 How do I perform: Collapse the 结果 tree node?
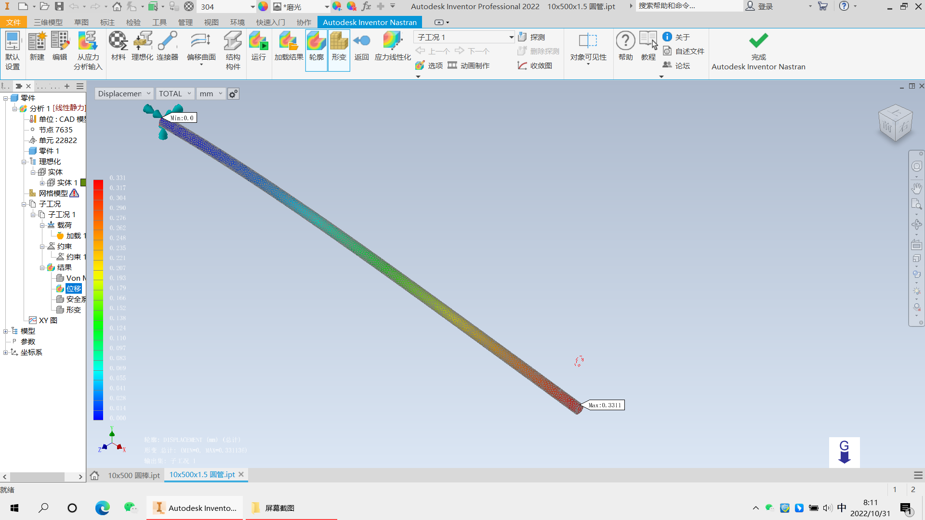click(42, 268)
